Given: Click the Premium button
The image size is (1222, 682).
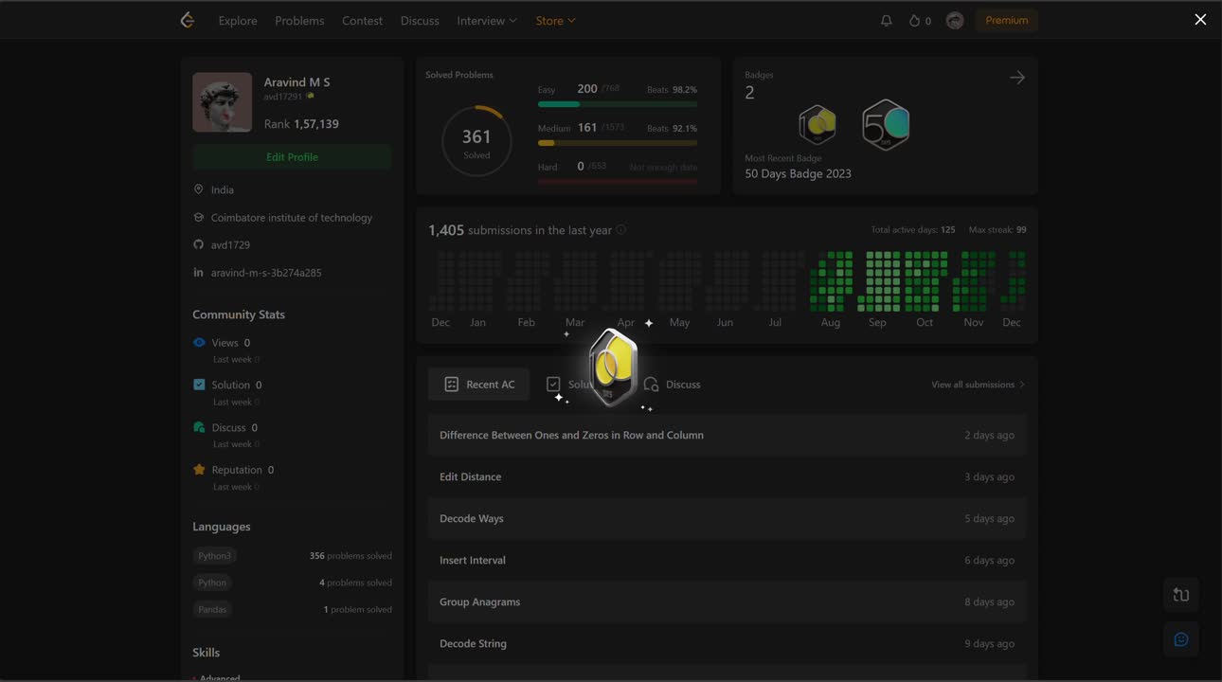Looking at the screenshot, I should 1006,21.
